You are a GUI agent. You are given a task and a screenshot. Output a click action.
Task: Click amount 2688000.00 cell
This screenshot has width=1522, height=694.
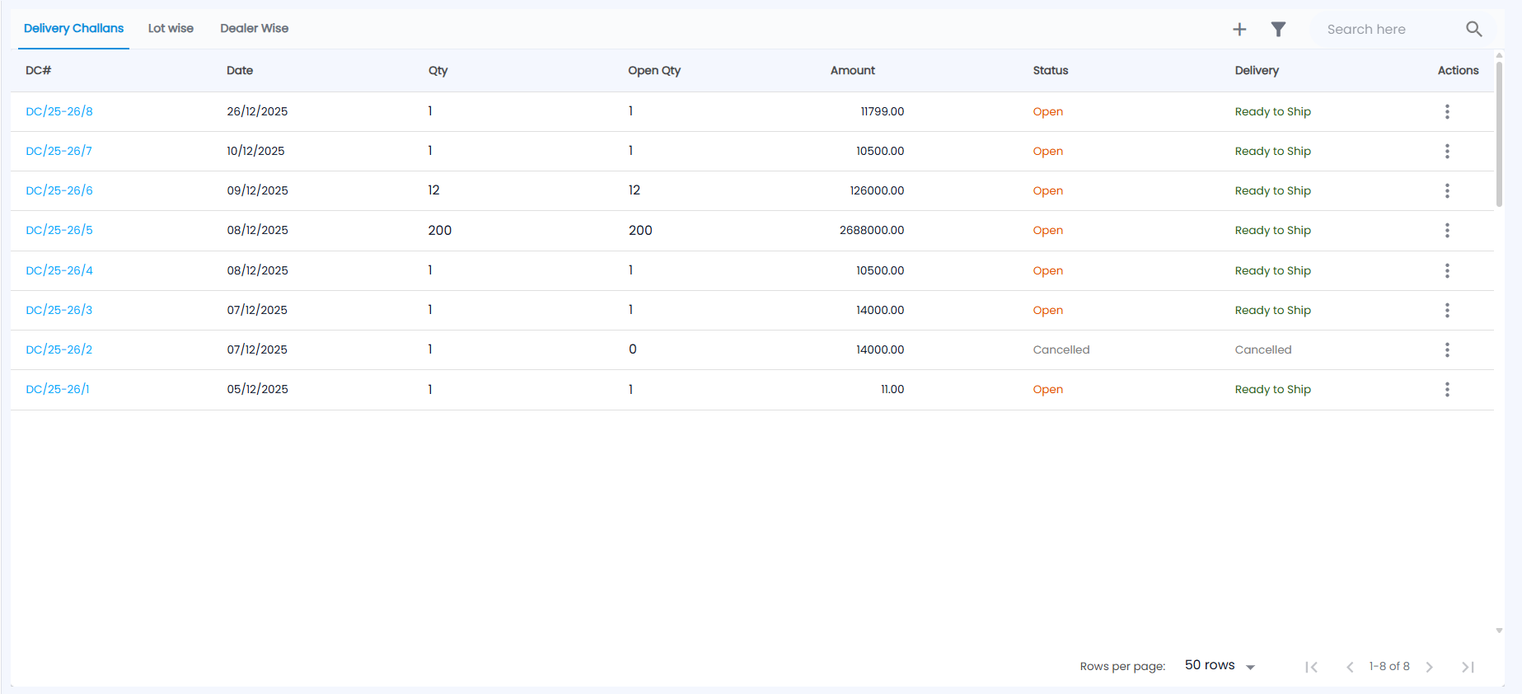(872, 230)
